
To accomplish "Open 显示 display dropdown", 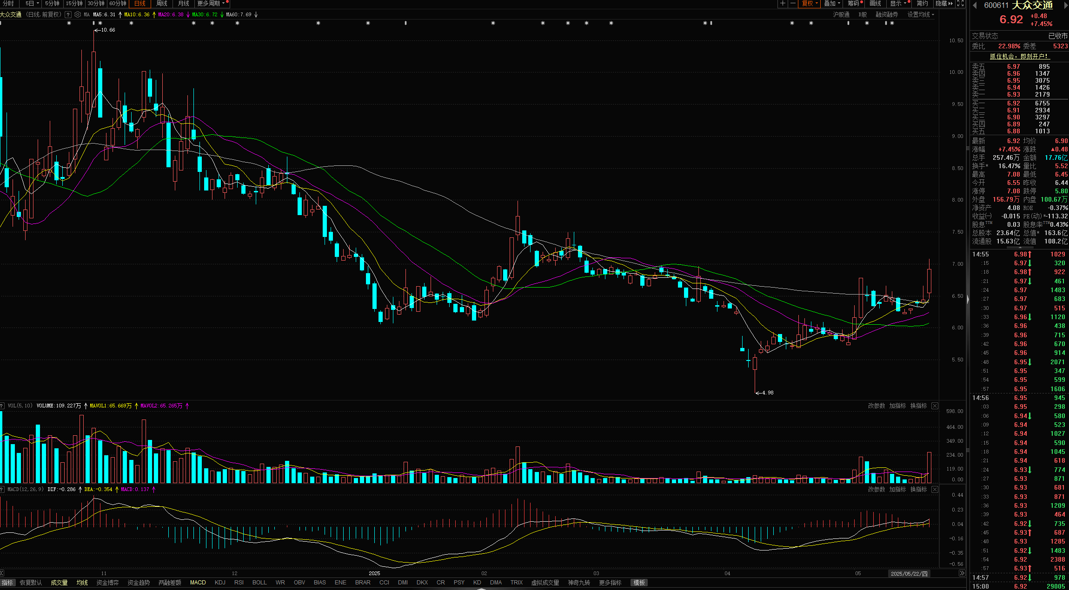I will point(898,3).
